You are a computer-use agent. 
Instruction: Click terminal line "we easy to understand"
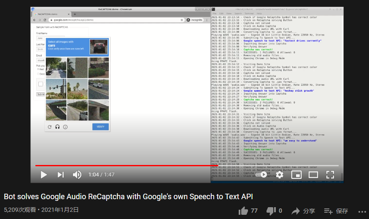264,141
